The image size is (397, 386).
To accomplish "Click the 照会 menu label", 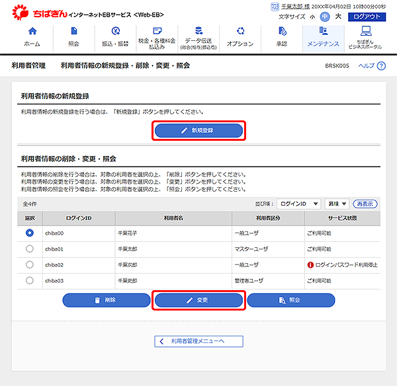I will point(74,44).
